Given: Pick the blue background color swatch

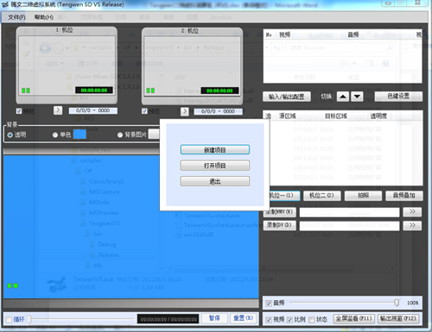Looking at the screenshot, I should pyautogui.click(x=79, y=135).
